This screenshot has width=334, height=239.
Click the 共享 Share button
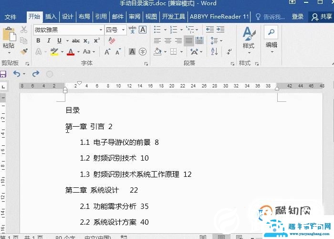pyautogui.click(x=322, y=17)
